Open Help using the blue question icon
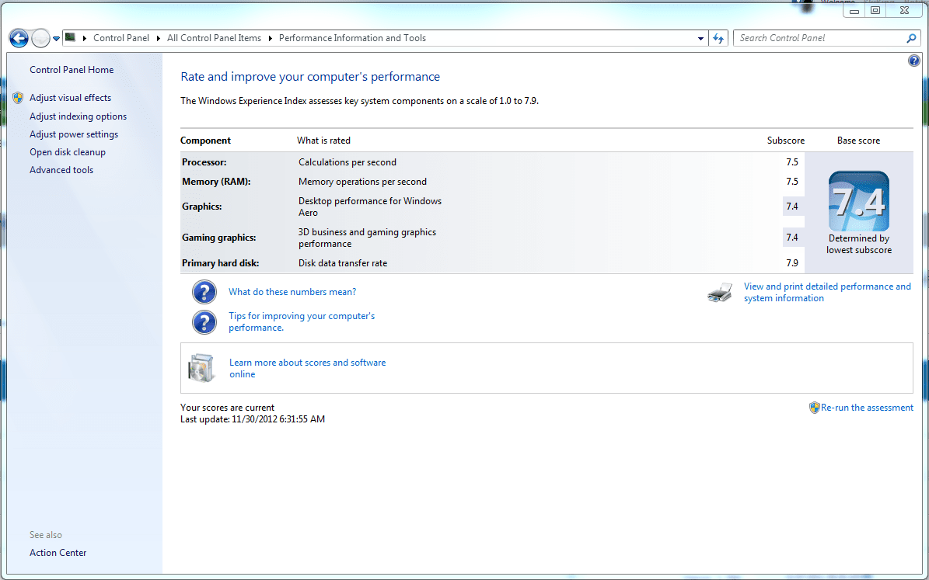Image resolution: width=929 pixels, height=580 pixels. point(913,61)
